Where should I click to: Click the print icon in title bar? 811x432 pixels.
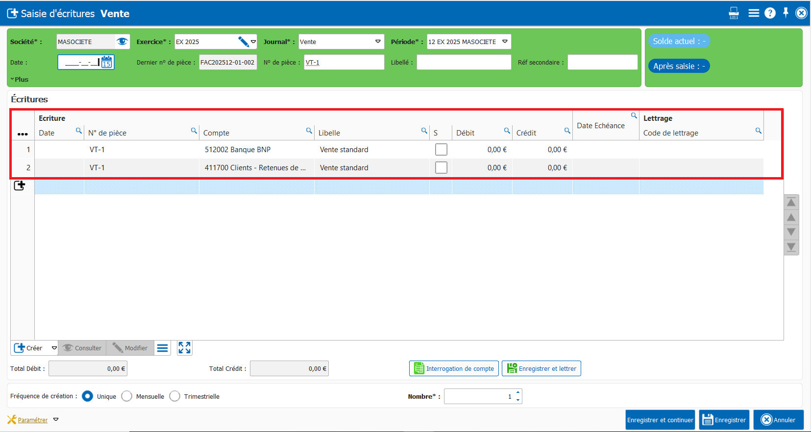tap(734, 13)
